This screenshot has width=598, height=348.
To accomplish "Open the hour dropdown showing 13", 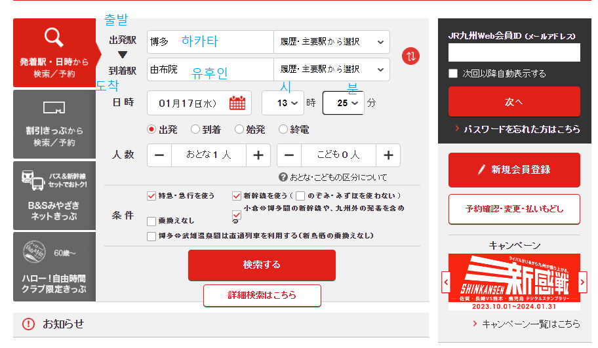I will click(283, 103).
